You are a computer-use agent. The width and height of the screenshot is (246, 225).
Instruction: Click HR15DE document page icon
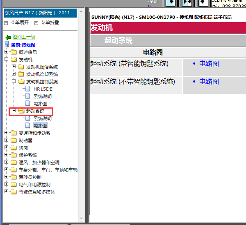[28, 89]
